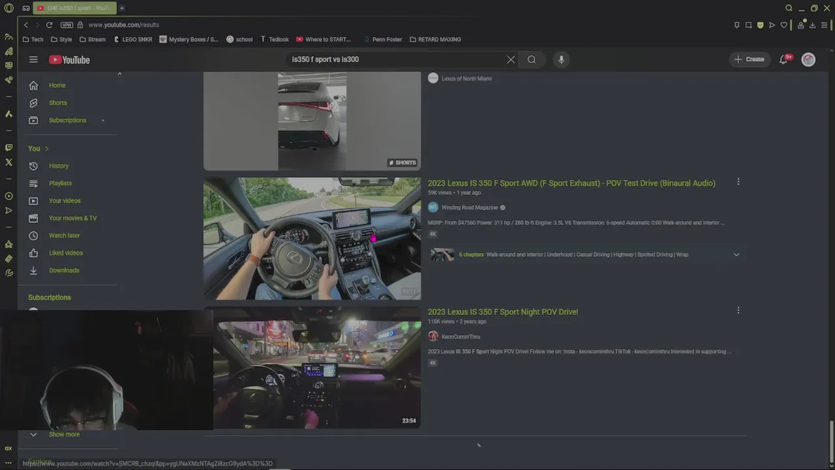Image resolution: width=835 pixels, height=470 pixels.
Task: Start voice search with the microphone icon
Action: coord(561,59)
